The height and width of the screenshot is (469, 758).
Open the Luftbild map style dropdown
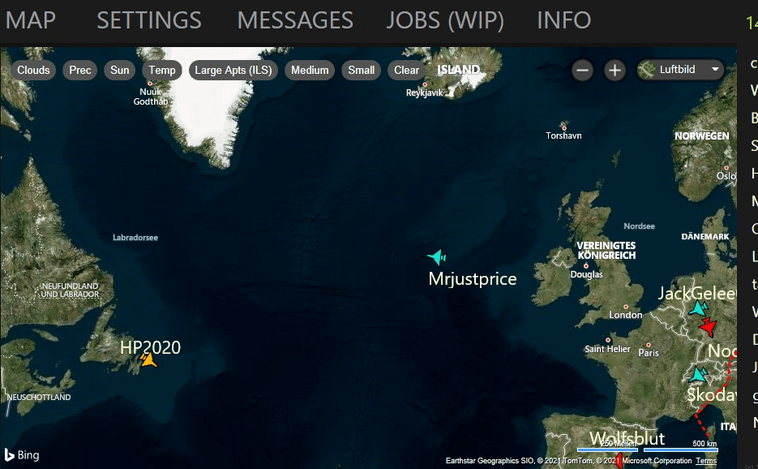[680, 70]
